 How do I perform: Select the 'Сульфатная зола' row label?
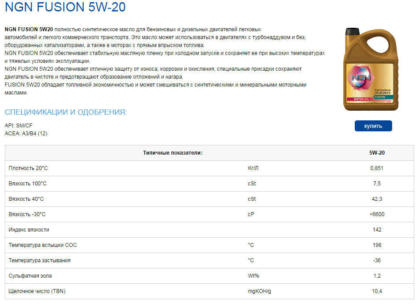(30, 276)
